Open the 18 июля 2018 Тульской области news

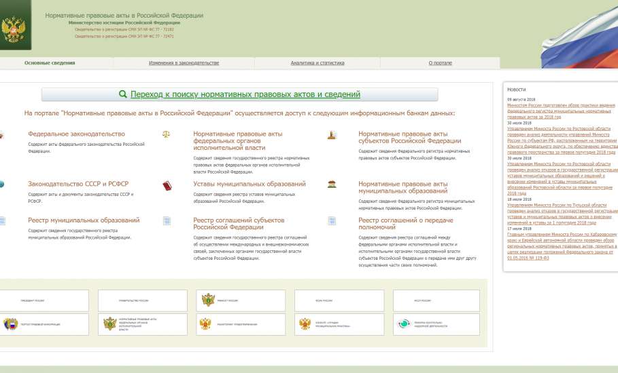point(562,214)
